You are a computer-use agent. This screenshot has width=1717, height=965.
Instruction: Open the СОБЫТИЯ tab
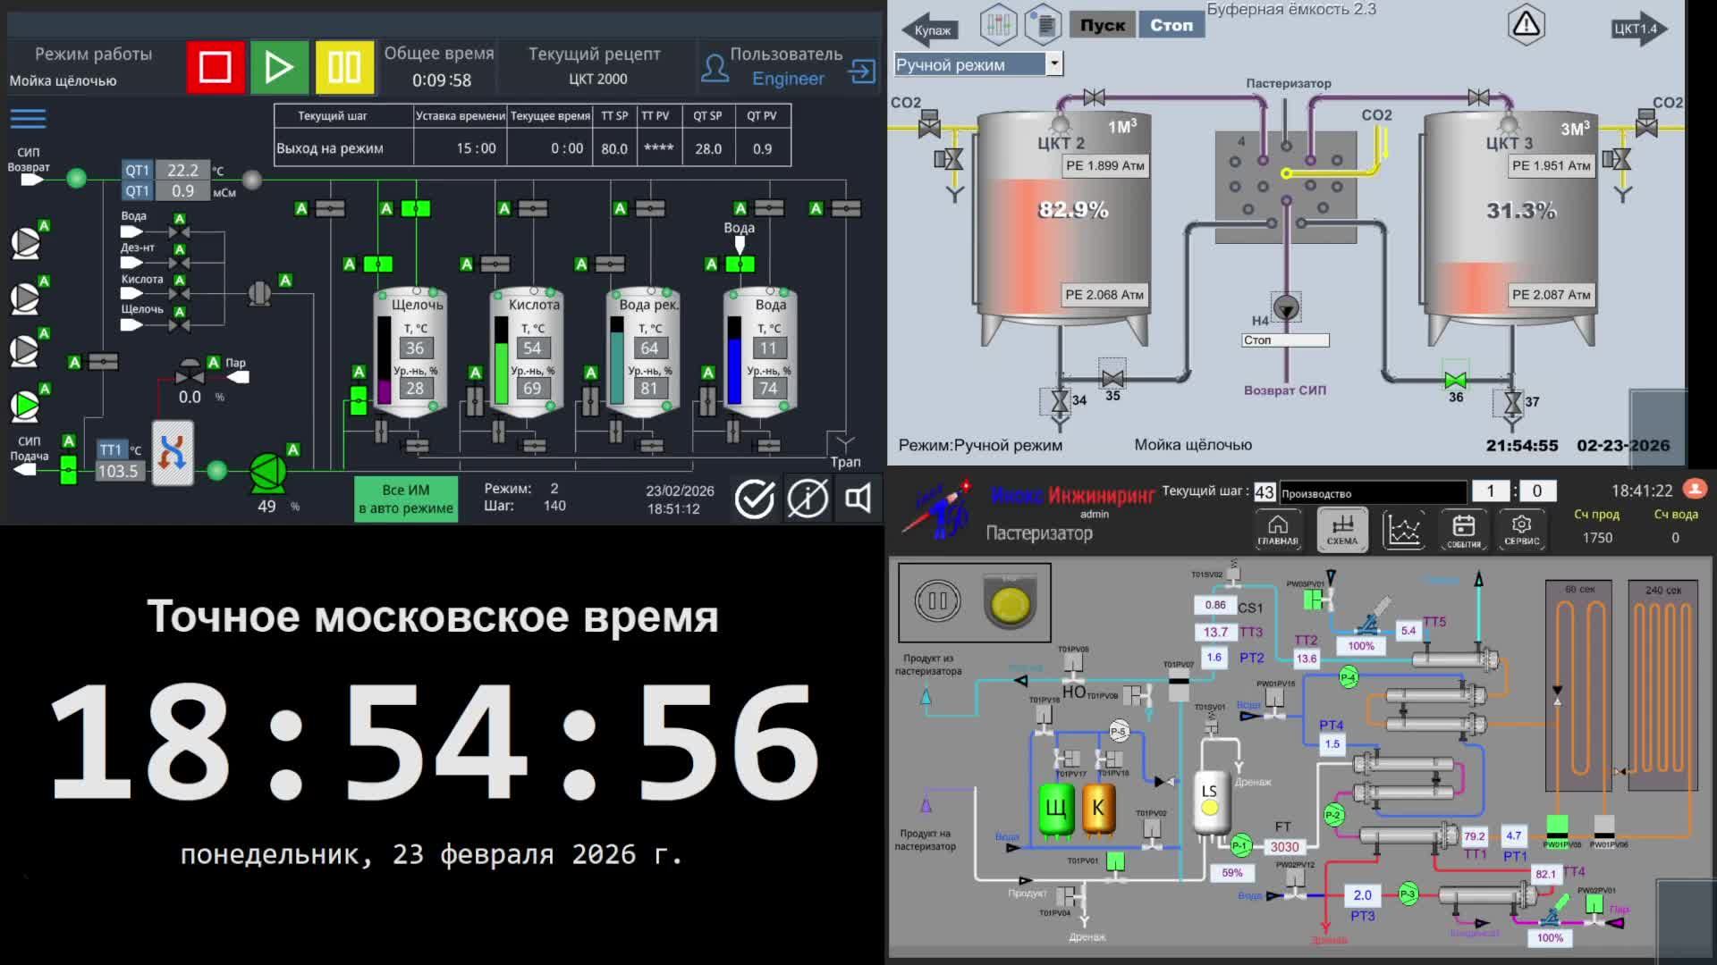pyautogui.click(x=1463, y=530)
